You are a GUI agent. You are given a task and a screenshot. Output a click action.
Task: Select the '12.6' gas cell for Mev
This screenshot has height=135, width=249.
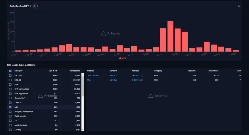(194, 80)
